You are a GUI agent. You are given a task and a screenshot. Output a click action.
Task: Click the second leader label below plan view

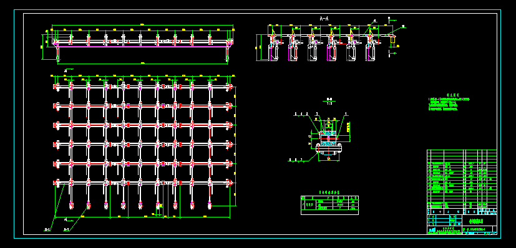[66, 229]
